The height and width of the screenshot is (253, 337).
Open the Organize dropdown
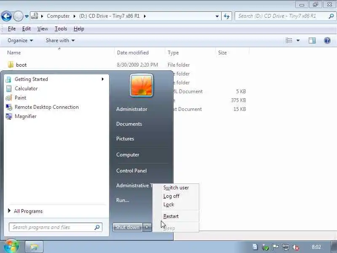[20, 40]
